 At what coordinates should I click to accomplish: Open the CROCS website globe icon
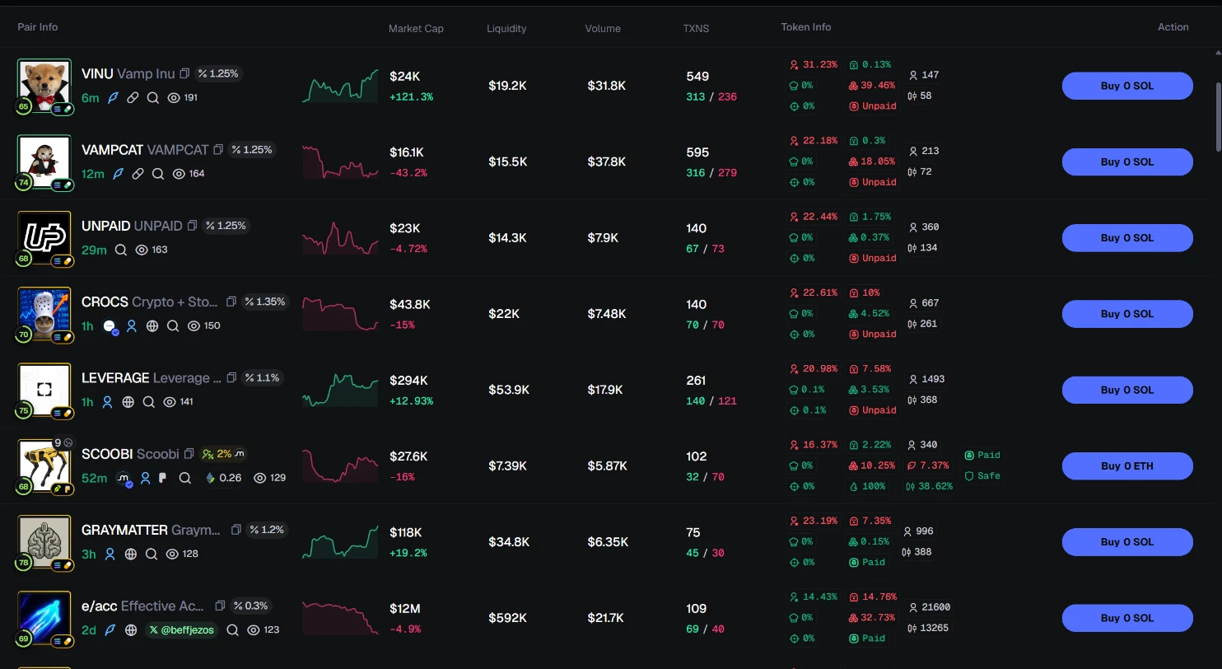[x=152, y=325]
